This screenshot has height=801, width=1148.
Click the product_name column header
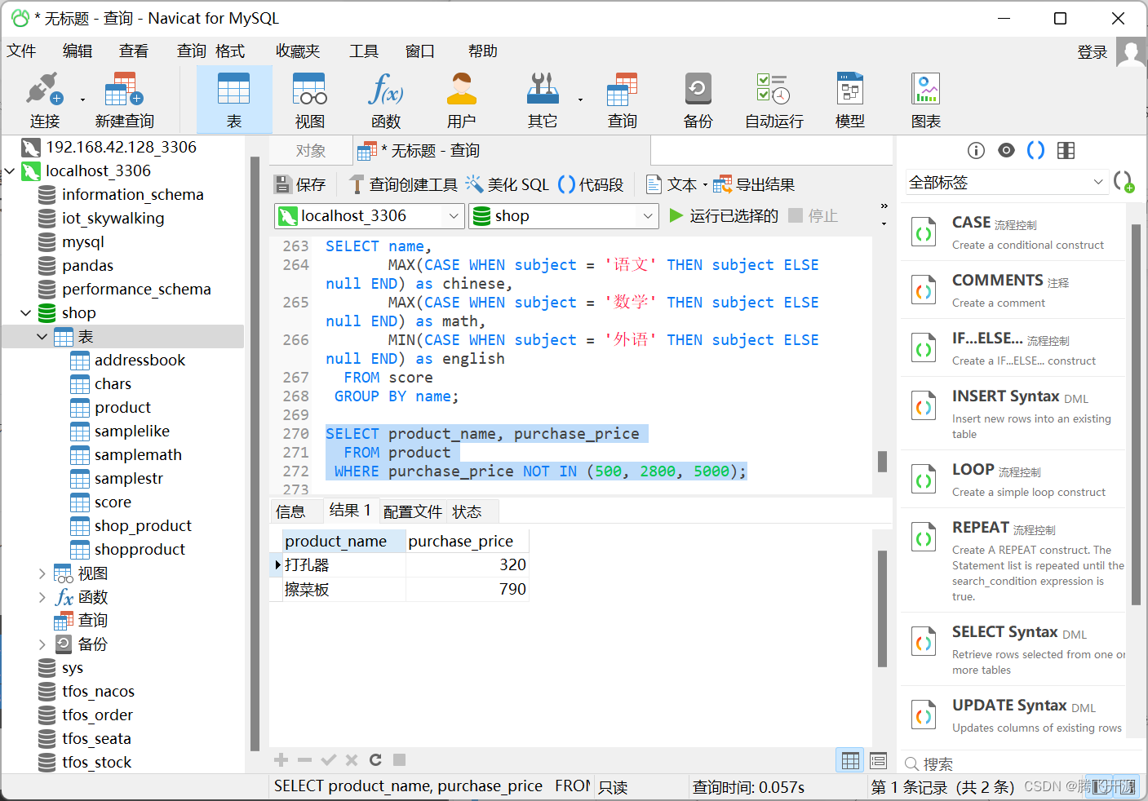[344, 542]
